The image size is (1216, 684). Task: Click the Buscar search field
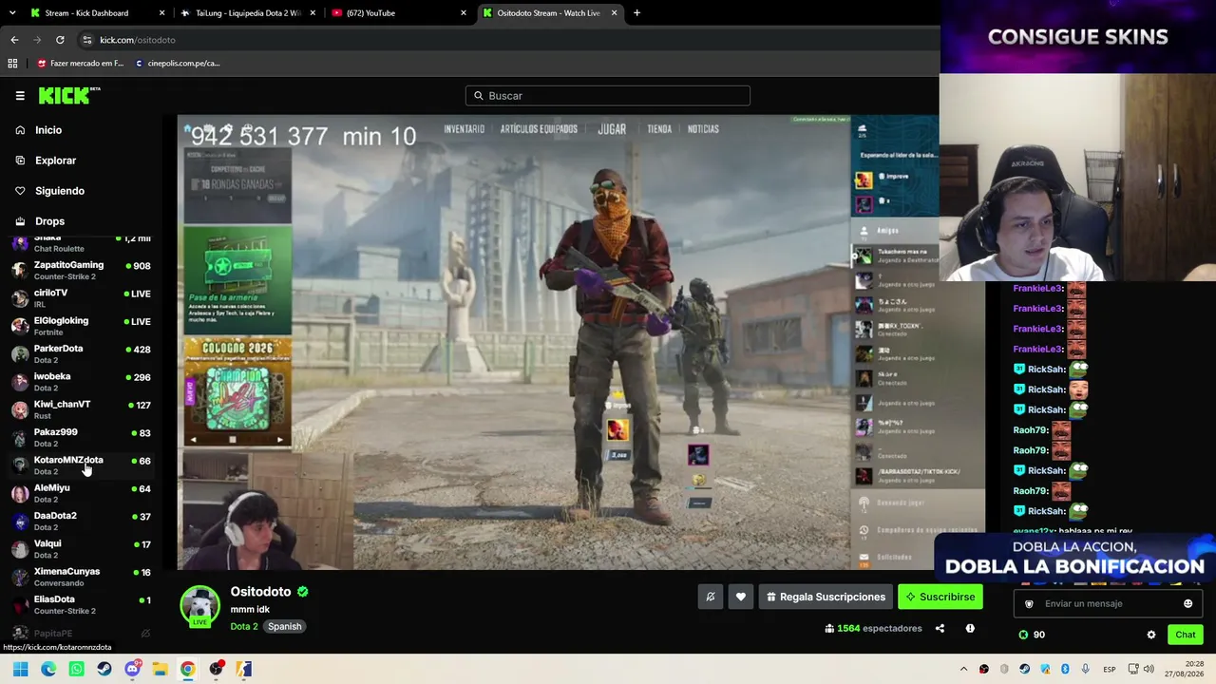608,96
